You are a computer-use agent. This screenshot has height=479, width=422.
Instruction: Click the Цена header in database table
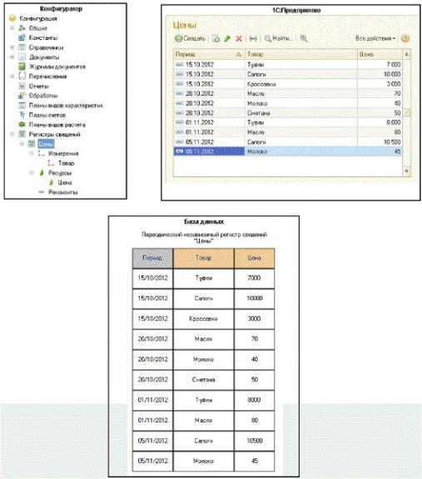254,258
